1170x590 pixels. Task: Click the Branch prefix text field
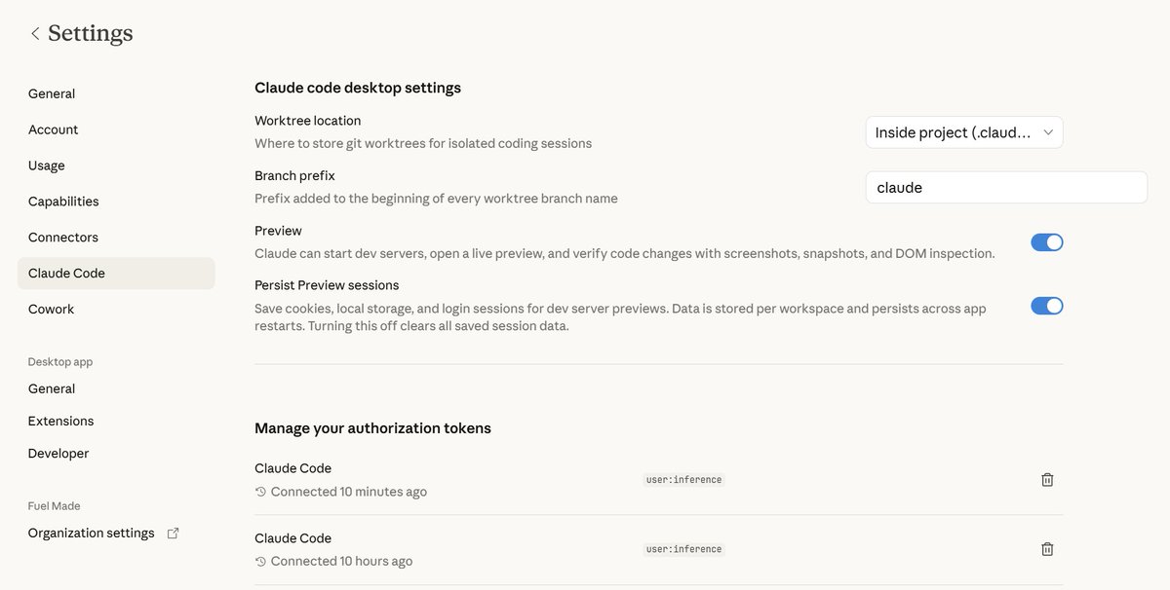1005,188
